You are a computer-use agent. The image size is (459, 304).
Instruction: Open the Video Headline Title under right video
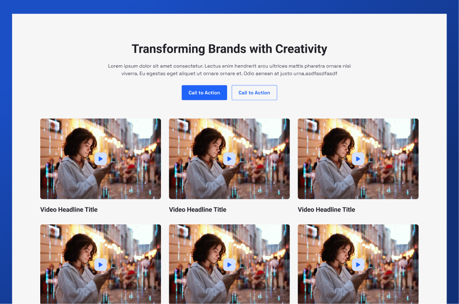[x=326, y=210]
